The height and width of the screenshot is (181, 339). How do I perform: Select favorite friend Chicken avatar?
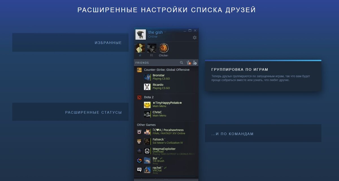163,48
